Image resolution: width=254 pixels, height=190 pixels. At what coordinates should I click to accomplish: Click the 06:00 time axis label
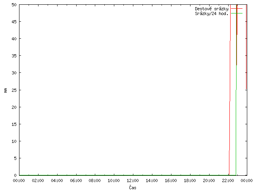(76, 180)
